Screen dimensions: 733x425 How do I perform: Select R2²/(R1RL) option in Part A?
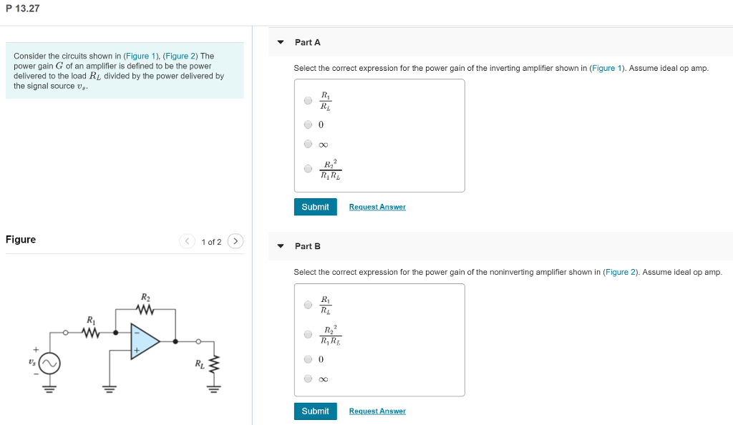pyautogui.click(x=308, y=168)
